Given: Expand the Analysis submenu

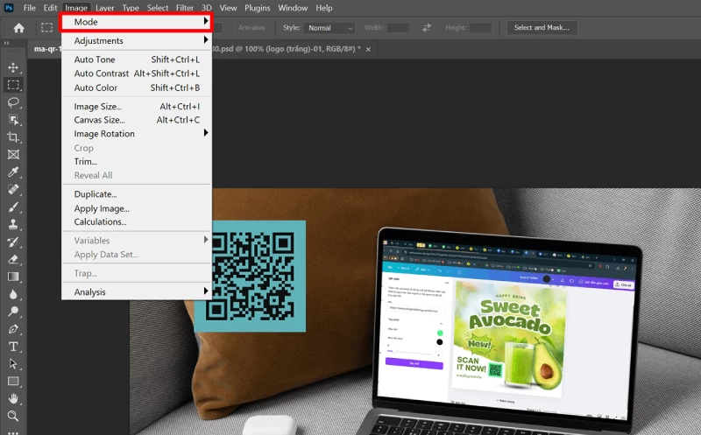Looking at the screenshot, I should (137, 291).
